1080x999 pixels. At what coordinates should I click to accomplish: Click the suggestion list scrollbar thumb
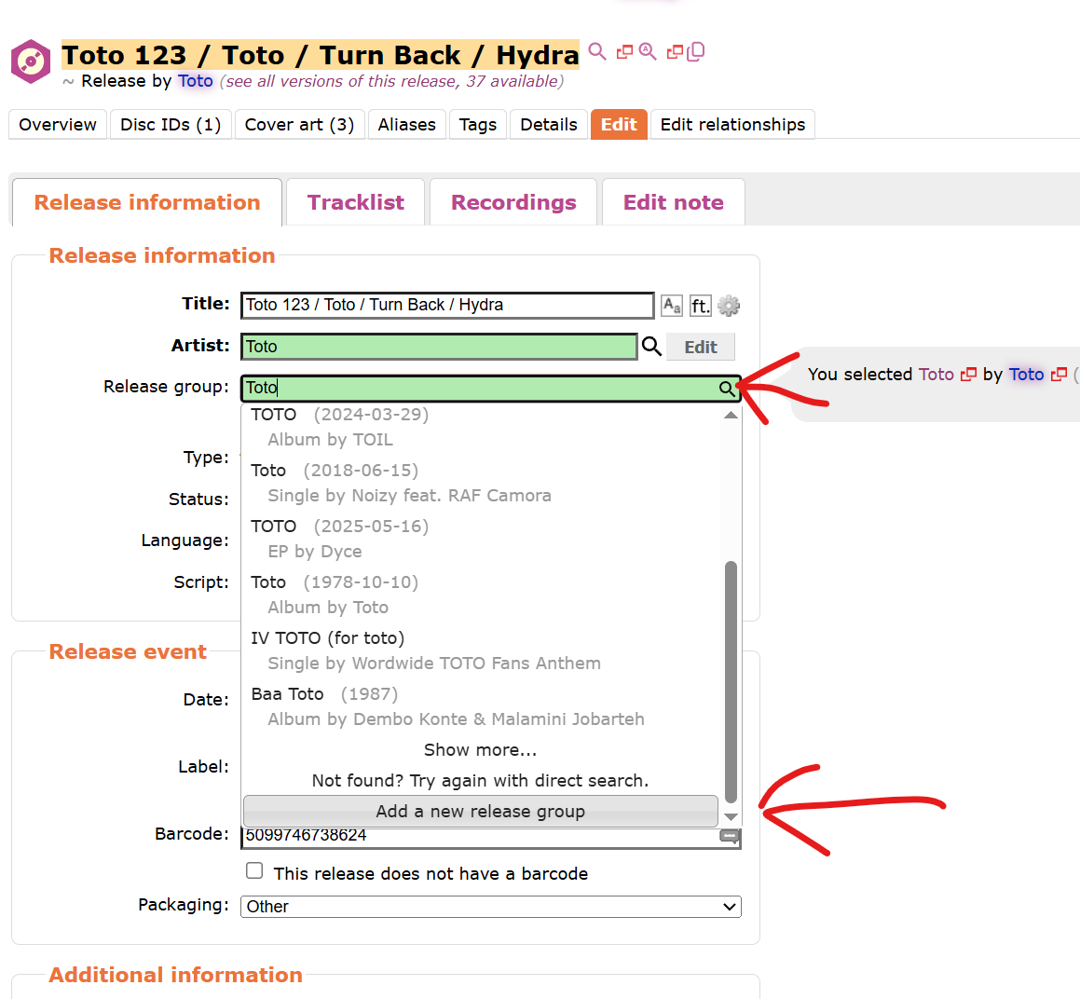731,682
